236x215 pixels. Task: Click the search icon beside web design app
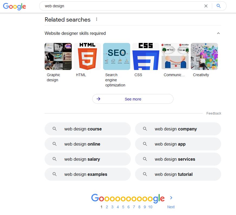click(x=145, y=144)
